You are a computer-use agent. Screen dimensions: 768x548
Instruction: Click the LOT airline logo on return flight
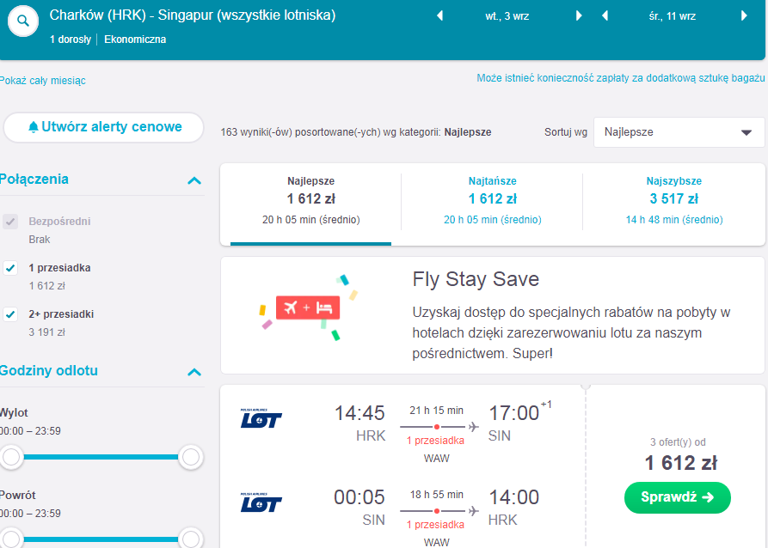(261, 503)
